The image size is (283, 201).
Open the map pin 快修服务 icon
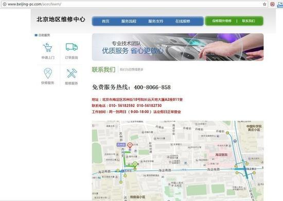tap(48, 73)
